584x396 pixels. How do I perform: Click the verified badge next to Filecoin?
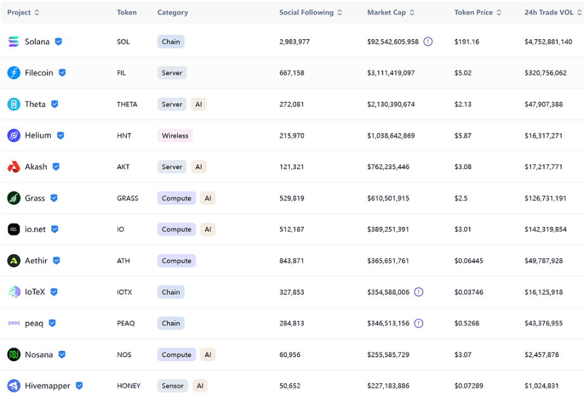(62, 73)
